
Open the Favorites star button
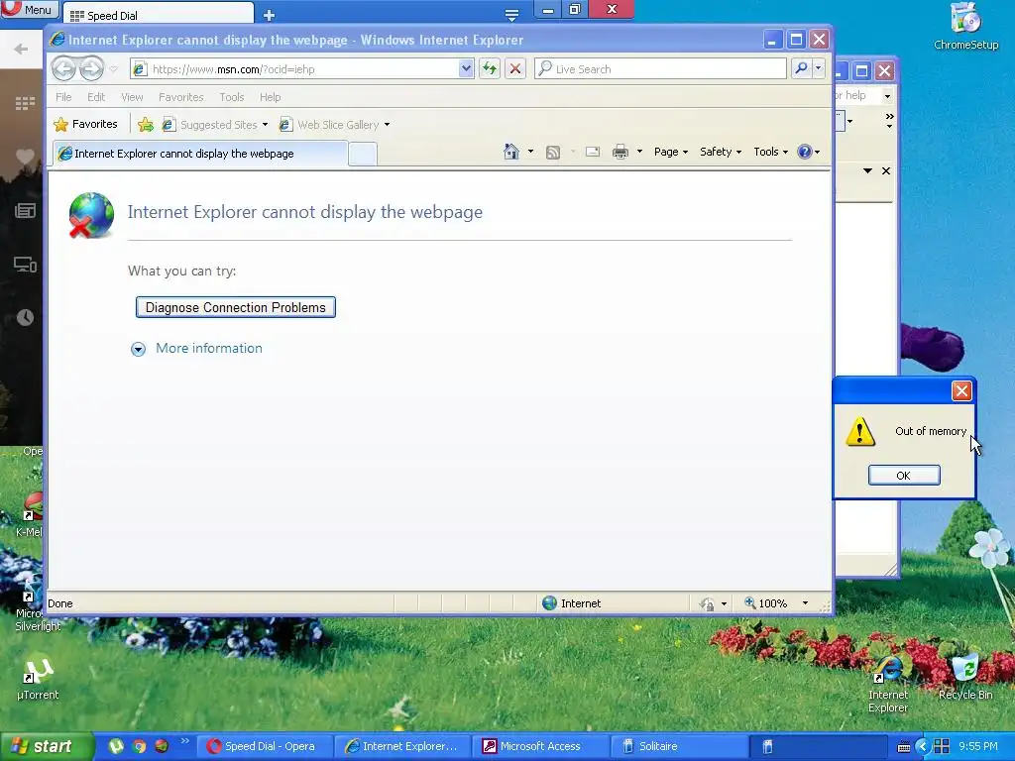(85, 124)
